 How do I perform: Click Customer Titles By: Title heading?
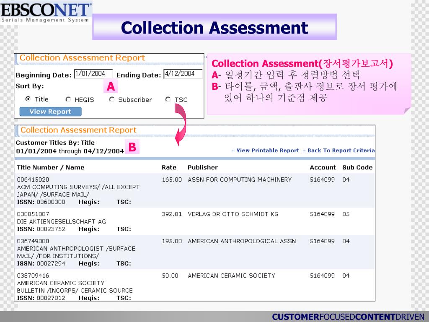55,143
